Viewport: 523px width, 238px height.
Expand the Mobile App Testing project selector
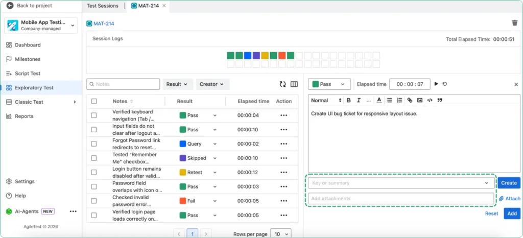41,26
